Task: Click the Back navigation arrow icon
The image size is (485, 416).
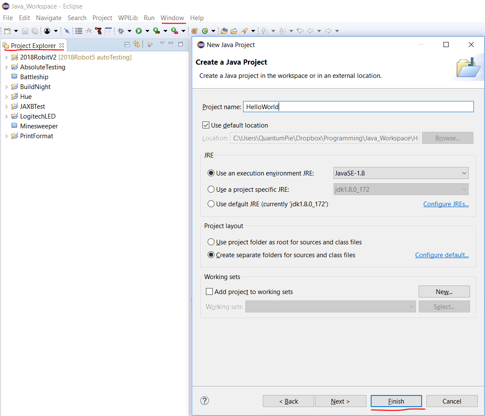Action: [x=310, y=31]
